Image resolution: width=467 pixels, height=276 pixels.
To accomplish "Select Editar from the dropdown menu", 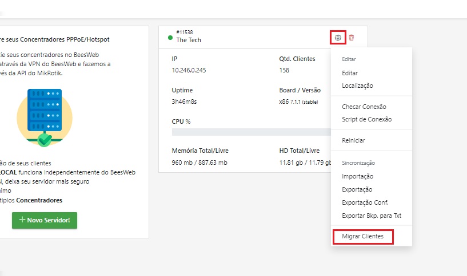I will click(350, 73).
